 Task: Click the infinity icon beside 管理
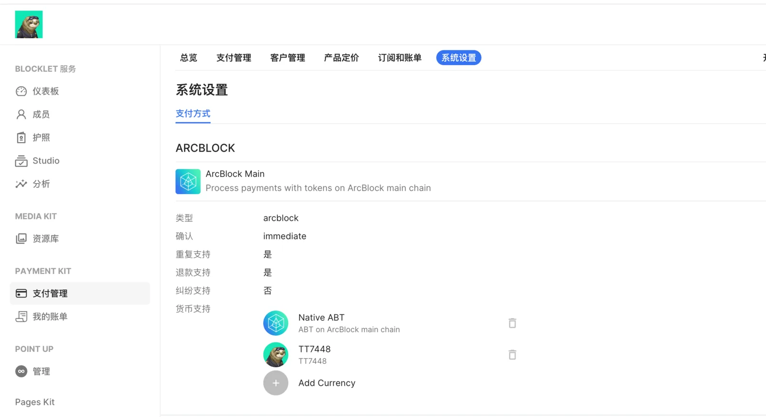coord(21,372)
